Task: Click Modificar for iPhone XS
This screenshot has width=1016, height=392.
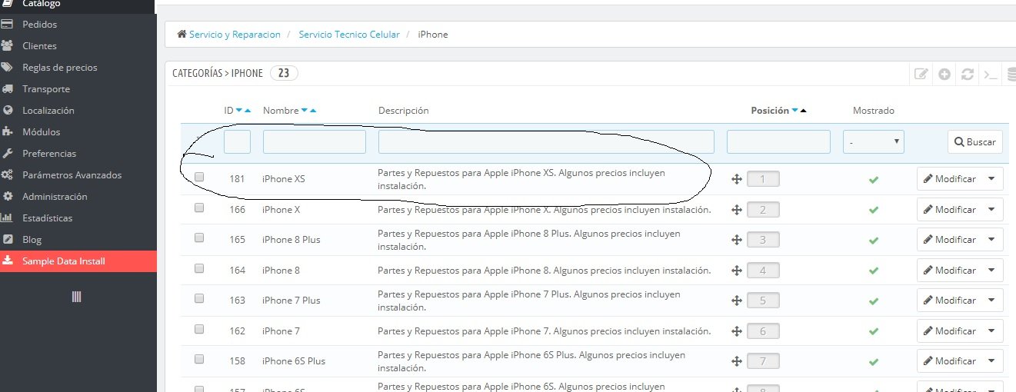Action: coord(949,179)
